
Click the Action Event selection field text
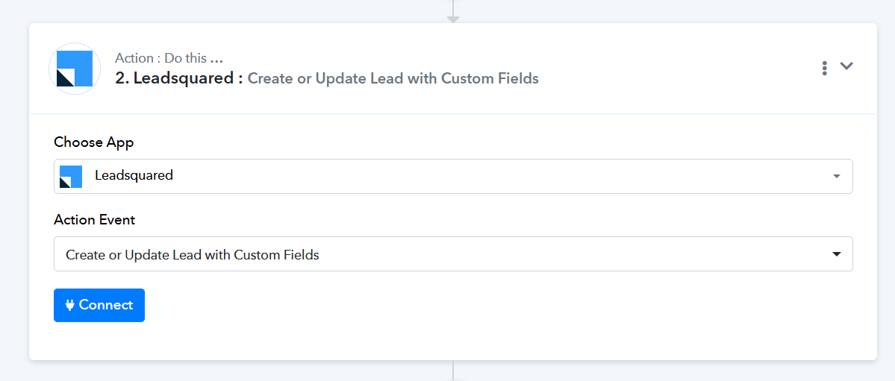pyautogui.click(x=193, y=255)
